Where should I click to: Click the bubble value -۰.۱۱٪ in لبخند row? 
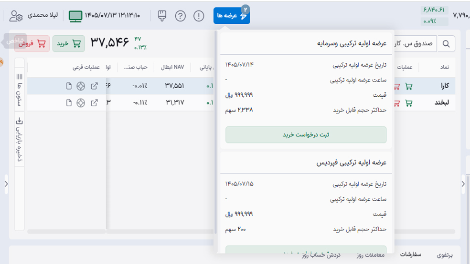[140, 103]
